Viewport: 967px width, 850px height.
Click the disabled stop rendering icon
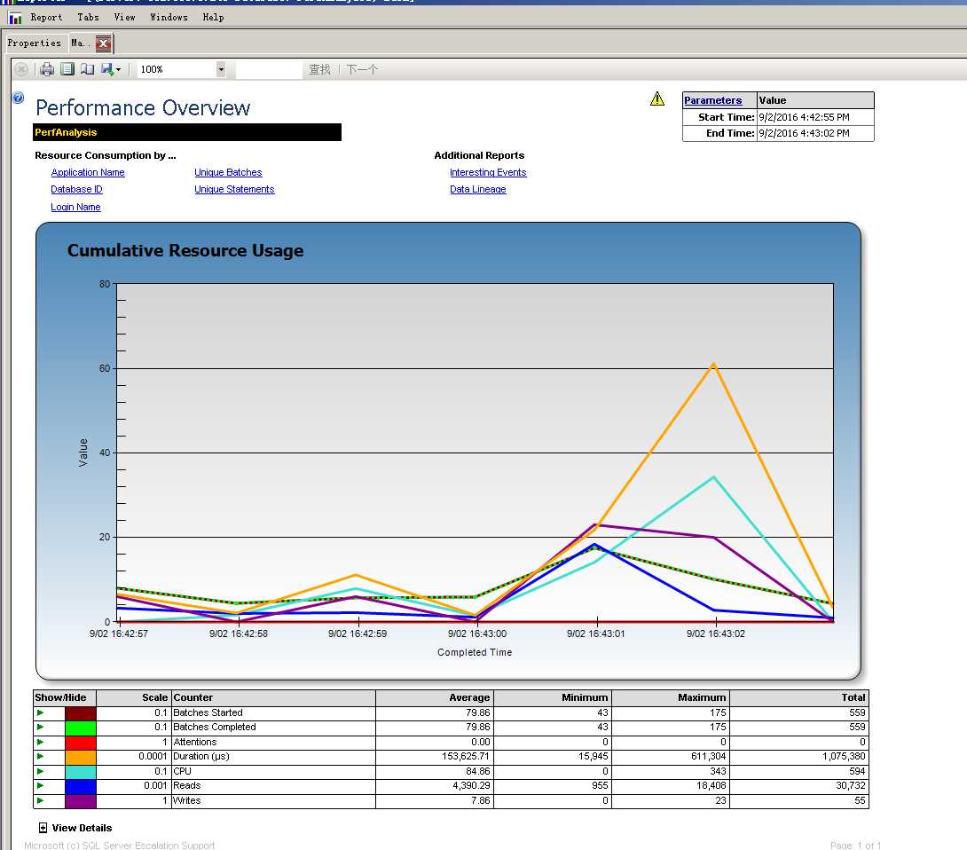pos(21,69)
